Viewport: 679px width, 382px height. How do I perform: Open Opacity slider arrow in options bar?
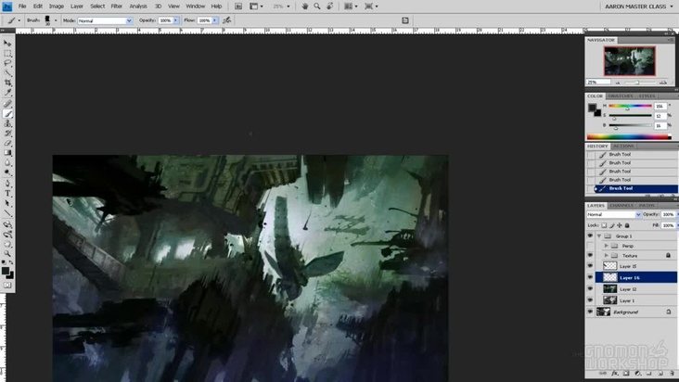[x=176, y=20]
